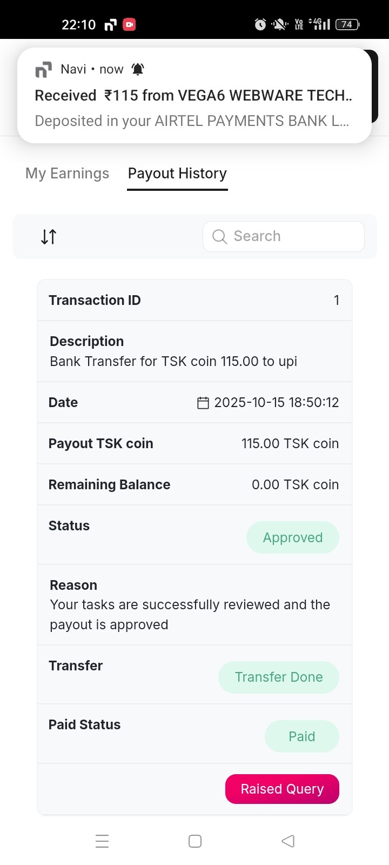This screenshot has height=865, width=389.
Task: Tap the Approved status badge
Action: pyautogui.click(x=293, y=538)
